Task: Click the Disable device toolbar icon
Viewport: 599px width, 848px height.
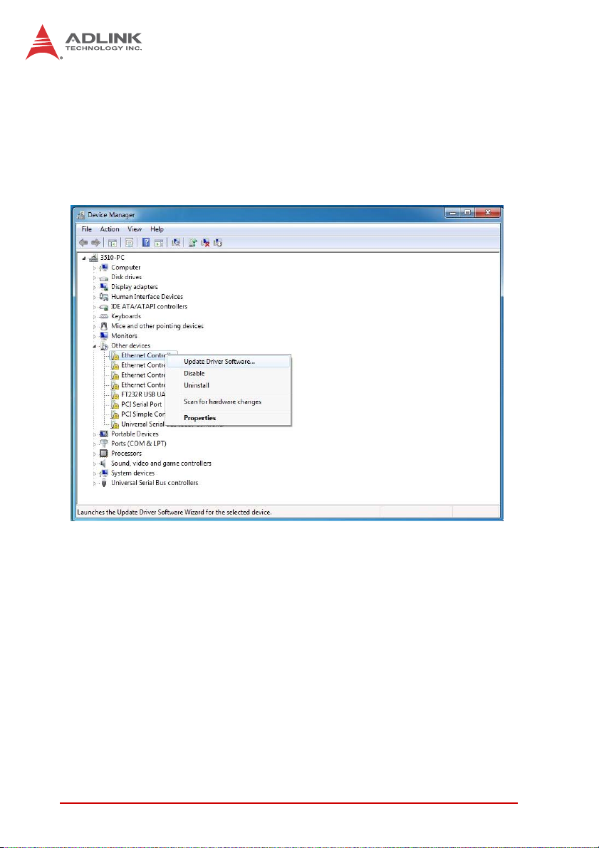Action: (x=218, y=243)
